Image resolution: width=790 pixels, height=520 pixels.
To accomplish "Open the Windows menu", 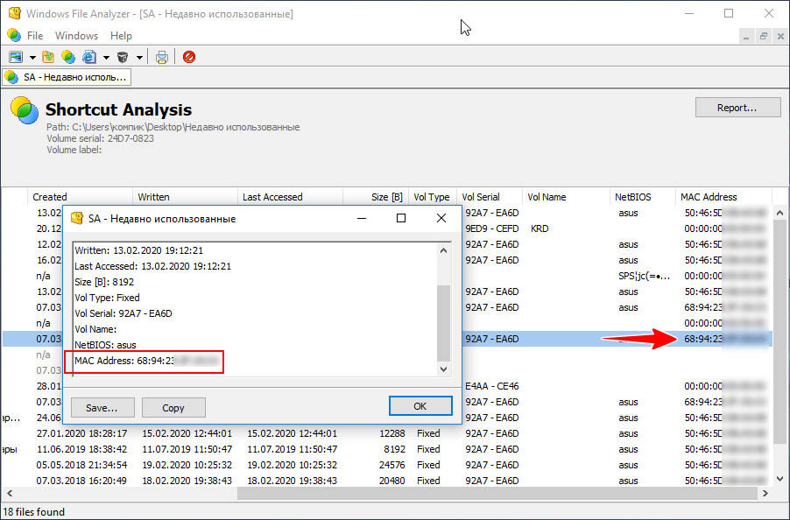I will tap(76, 36).
